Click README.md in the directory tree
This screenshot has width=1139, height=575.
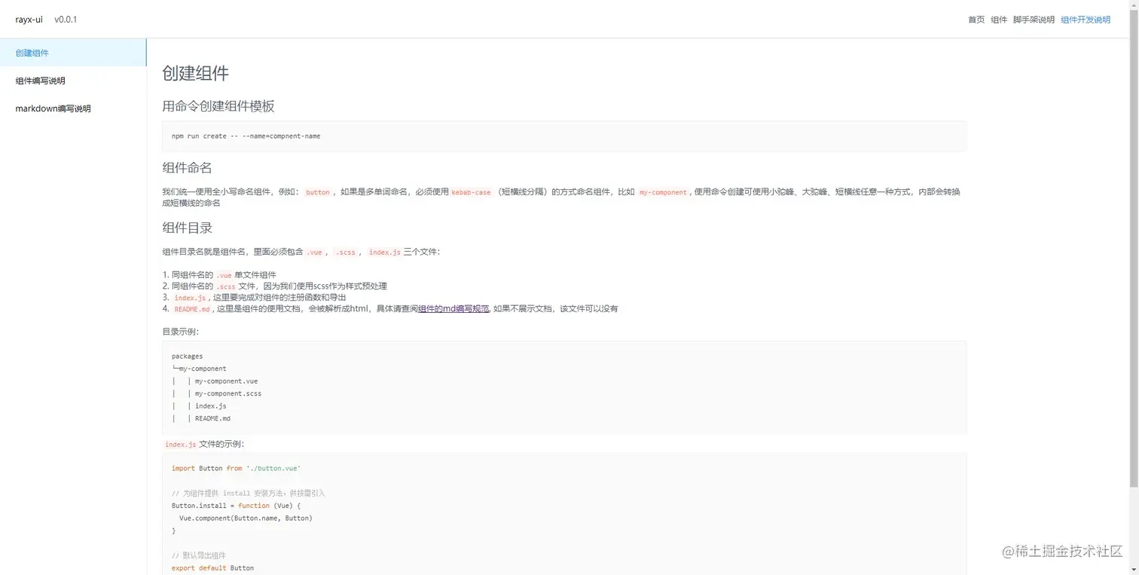coord(212,418)
